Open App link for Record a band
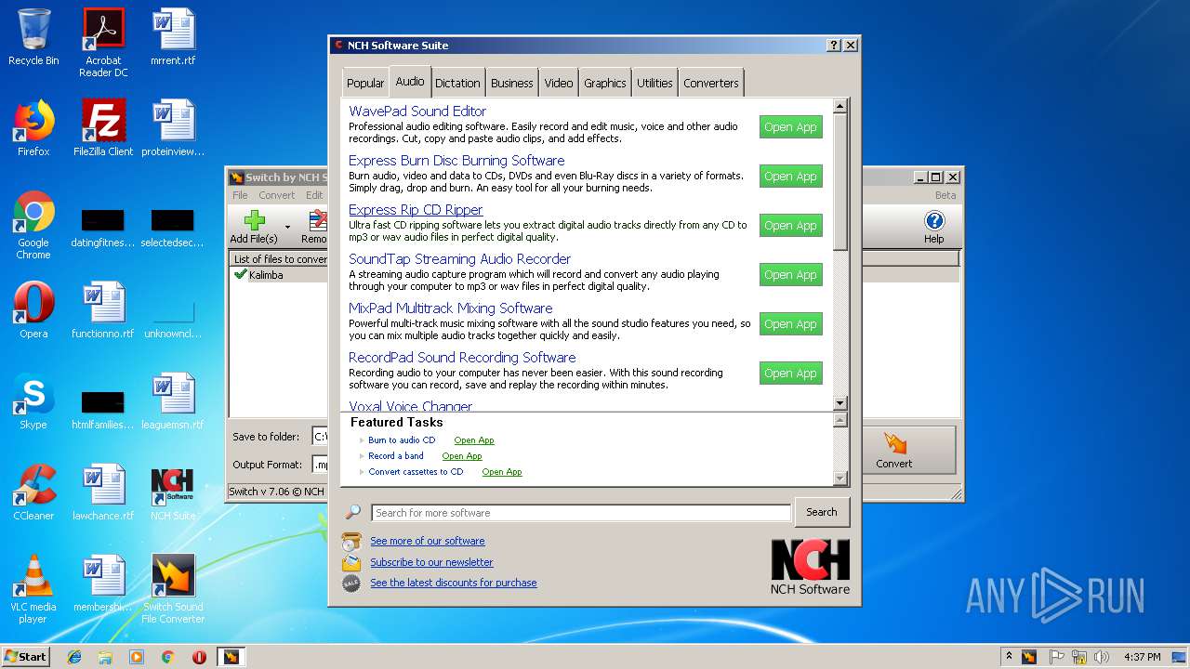The height and width of the screenshot is (669, 1190). click(x=462, y=456)
